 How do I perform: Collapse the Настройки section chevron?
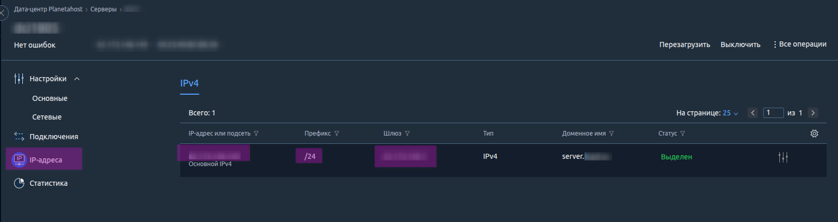pyautogui.click(x=77, y=79)
